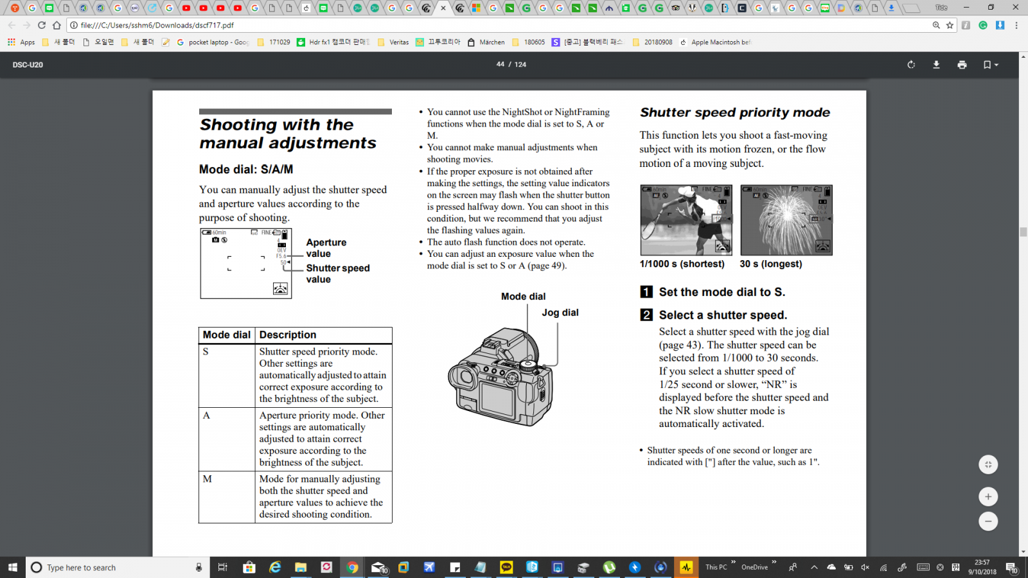Image resolution: width=1028 pixels, height=578 pixels.
Task: Zoom in with the plus button
Action: (x=988, y=496)
